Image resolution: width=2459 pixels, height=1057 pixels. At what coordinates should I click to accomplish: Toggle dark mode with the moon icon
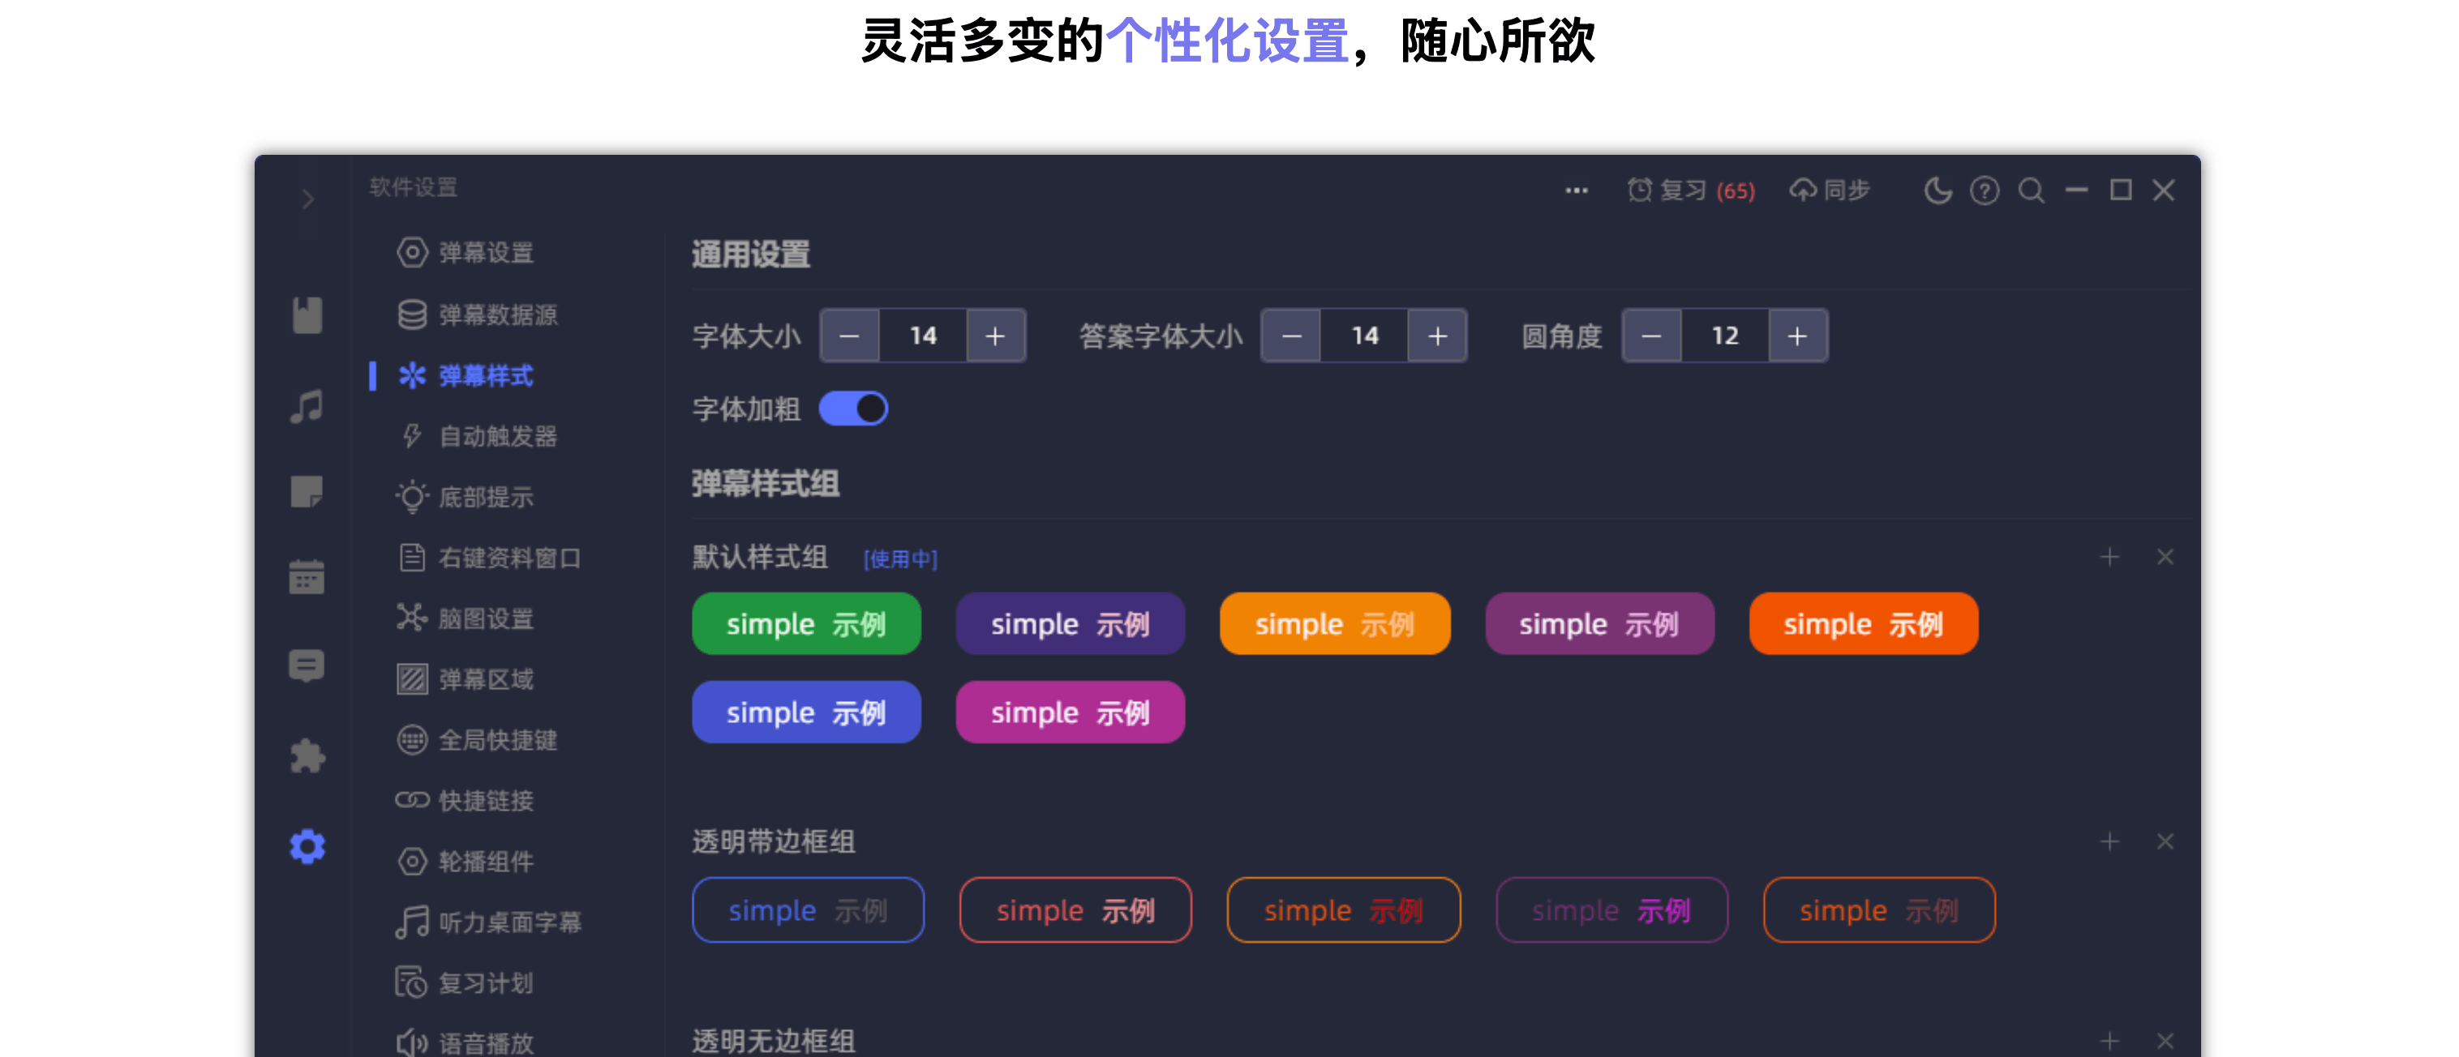tap(1938, 190)
